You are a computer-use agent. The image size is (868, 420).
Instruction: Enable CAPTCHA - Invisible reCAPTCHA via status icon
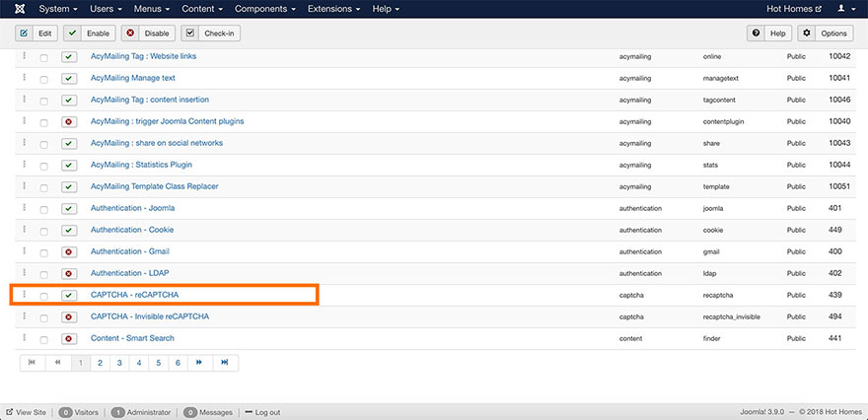click(x=69, y=317)
